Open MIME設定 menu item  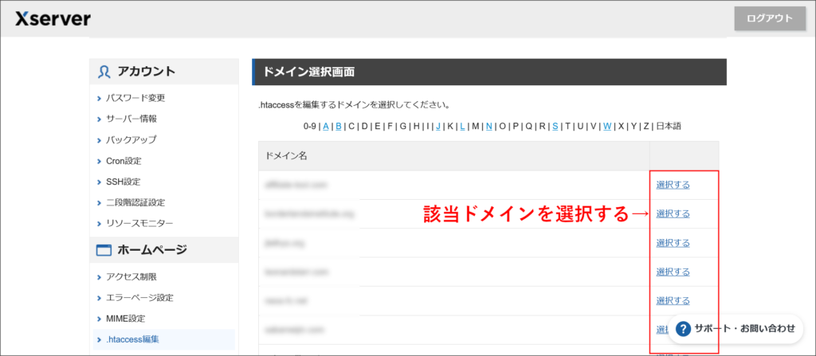point(124,319)
